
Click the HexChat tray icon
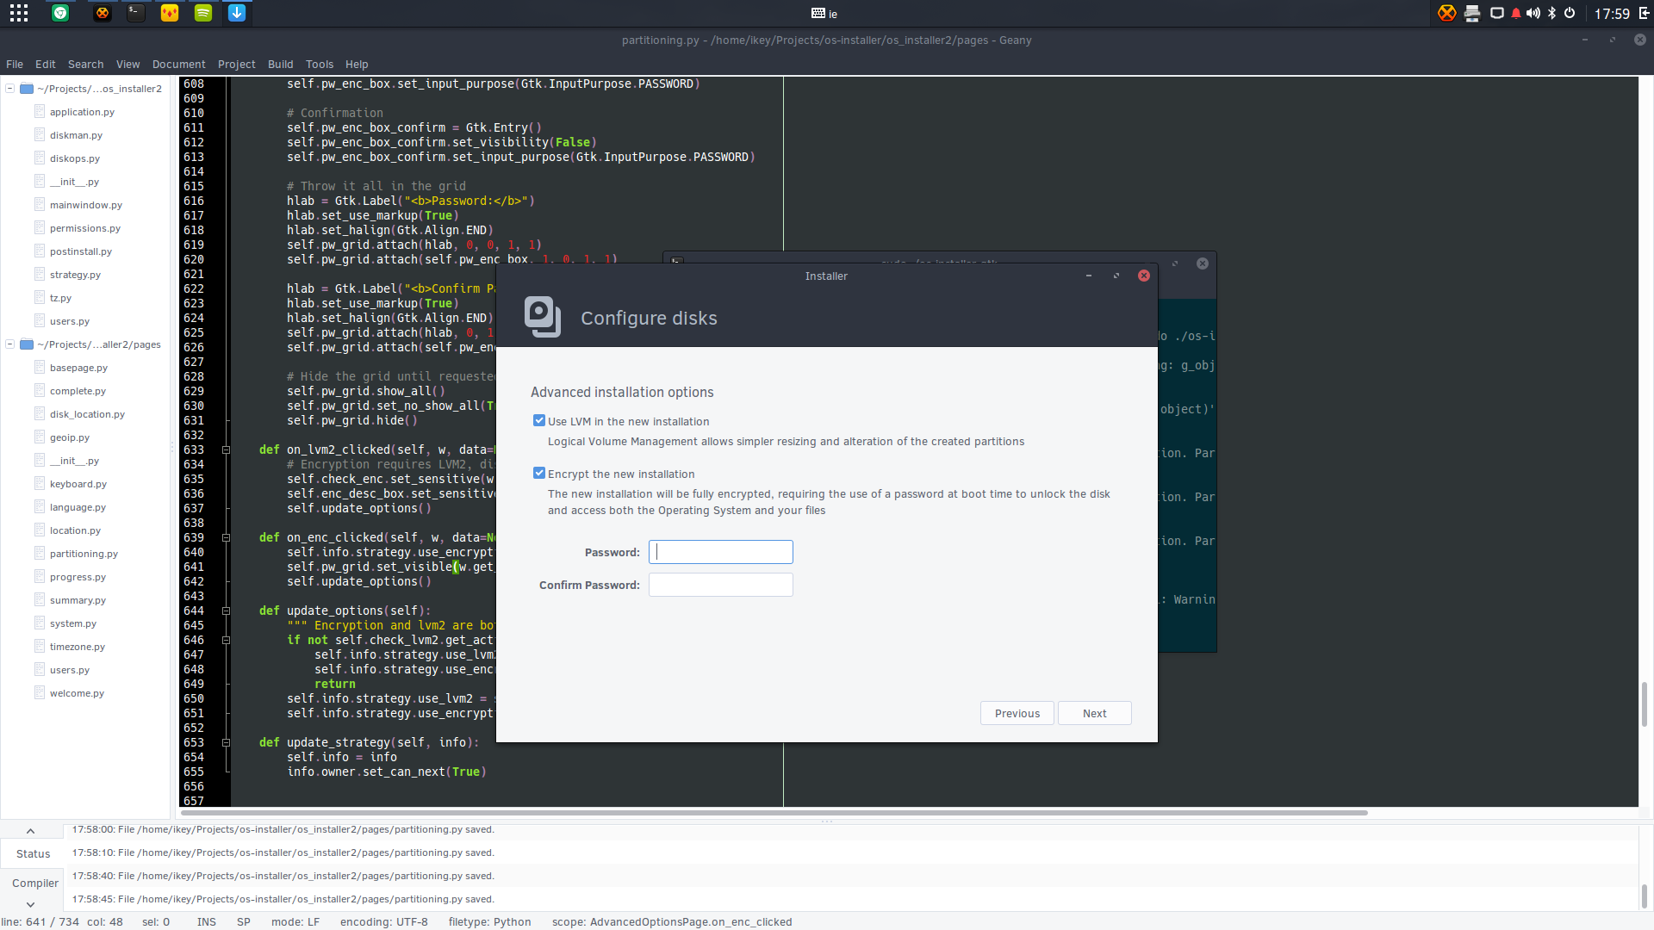pyautogui.click(x=1447, y=13)
